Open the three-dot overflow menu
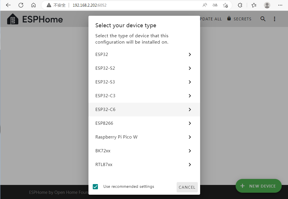Image resolution: width=288 pixels, height=199 pixels. 274,19
